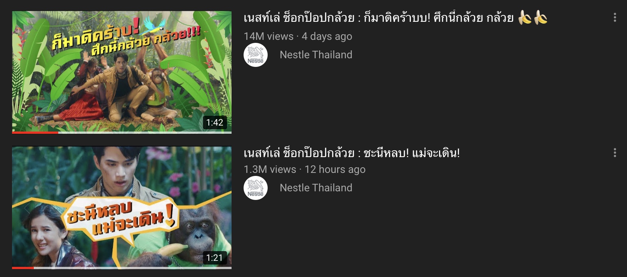Click the title of the 12 hours ago video
Viewport: 627px width, 277px height.
coord(351,153)
